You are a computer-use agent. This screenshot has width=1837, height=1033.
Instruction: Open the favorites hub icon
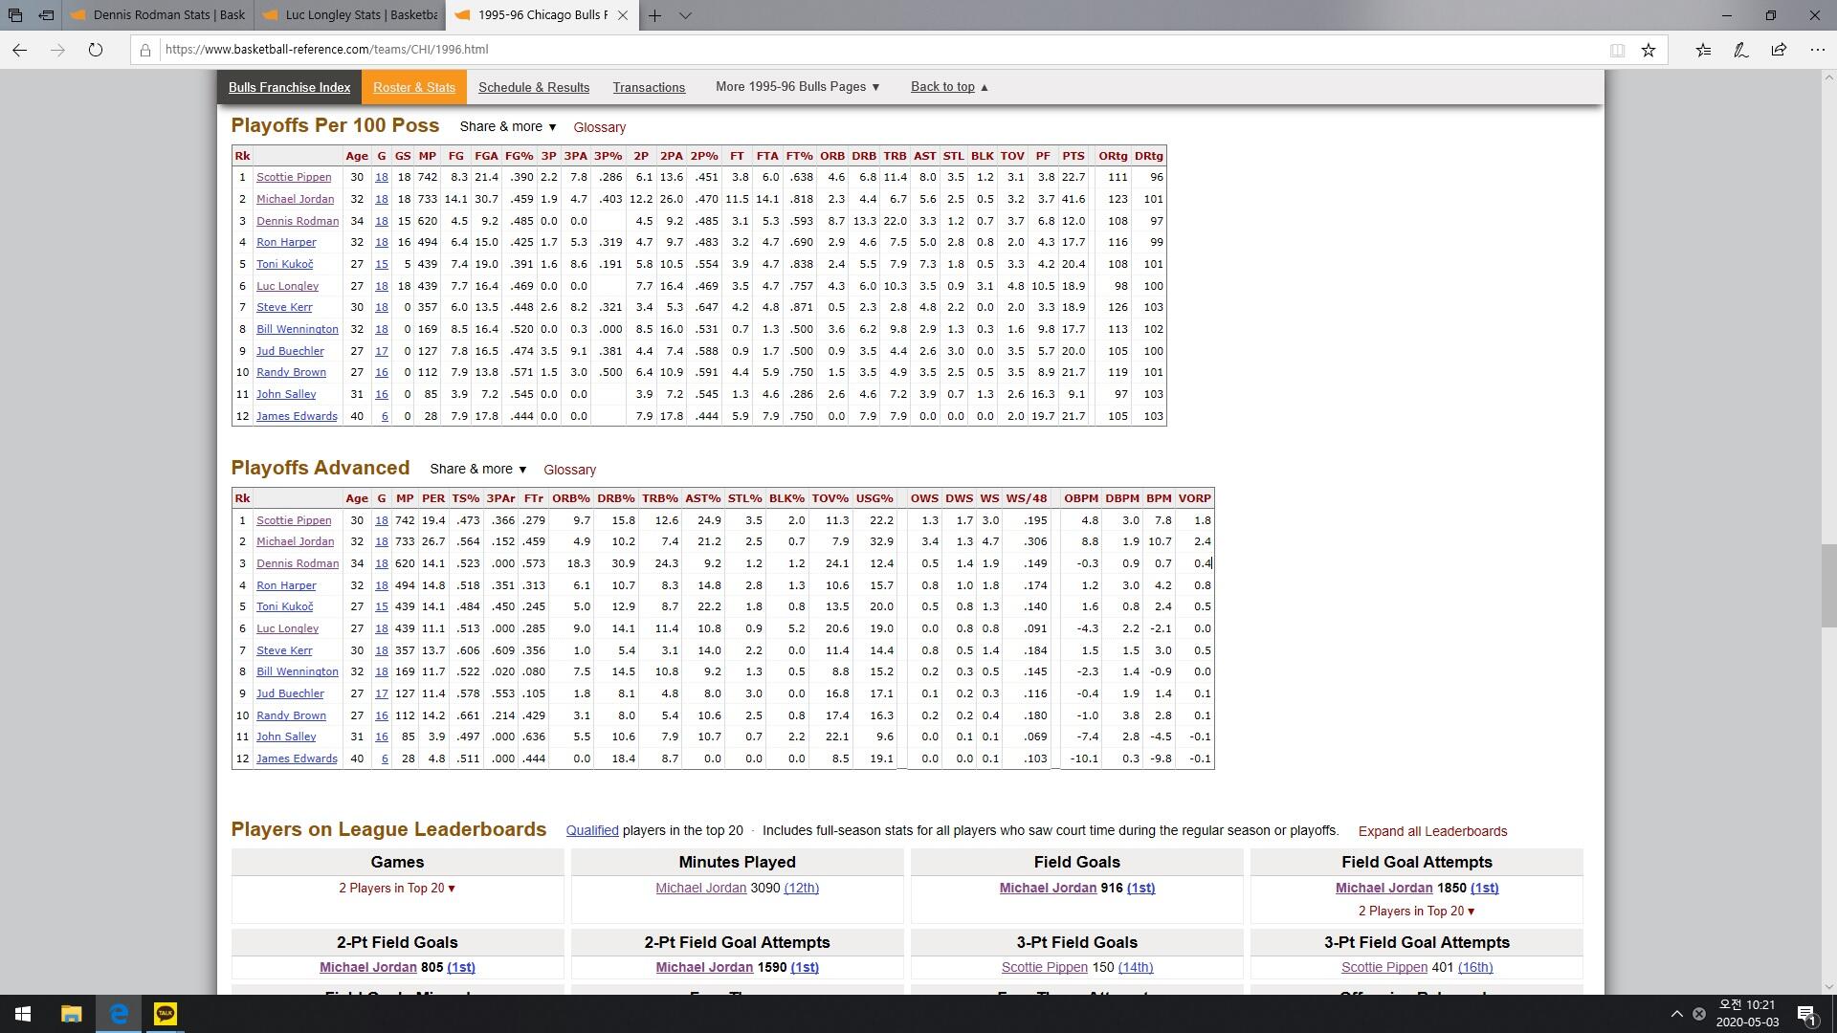[1703, 50]
